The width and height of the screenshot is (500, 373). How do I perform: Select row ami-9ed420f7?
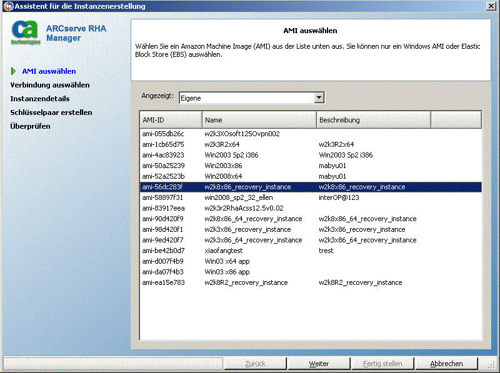coord(311,240)
